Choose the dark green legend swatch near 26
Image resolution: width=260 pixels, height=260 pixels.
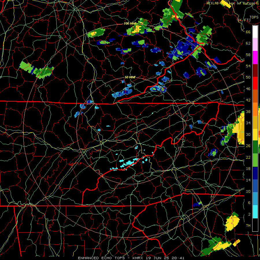pyautogui.click(x=255, y=147)
